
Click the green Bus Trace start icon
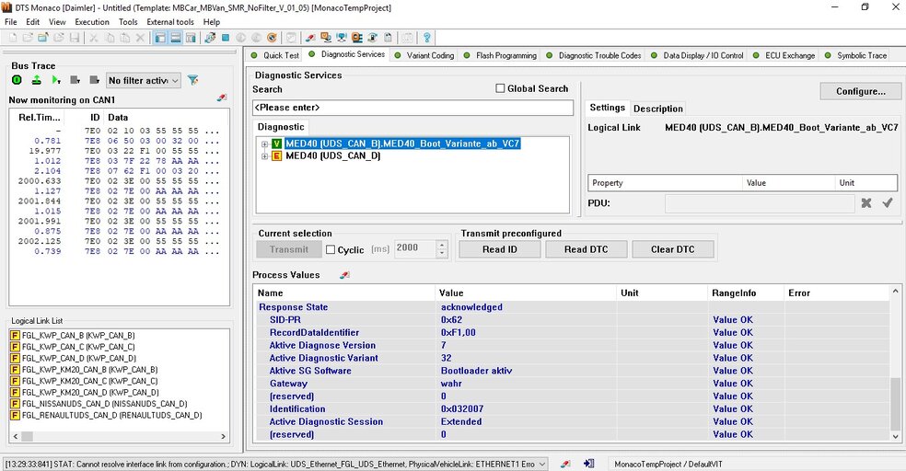click(17, 80)
